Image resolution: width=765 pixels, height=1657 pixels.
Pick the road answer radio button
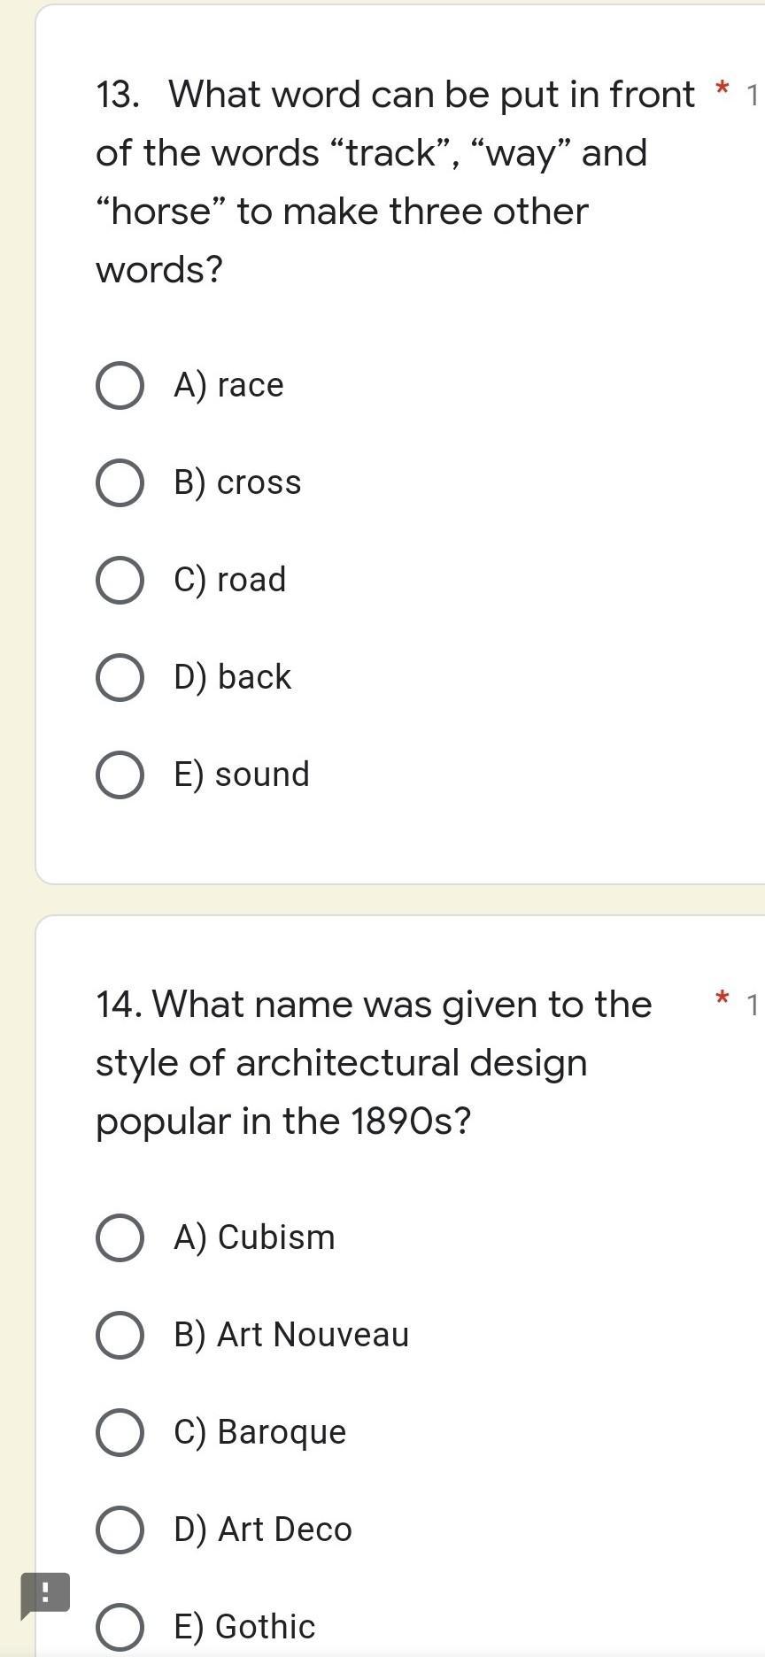(x=120, y=581)
